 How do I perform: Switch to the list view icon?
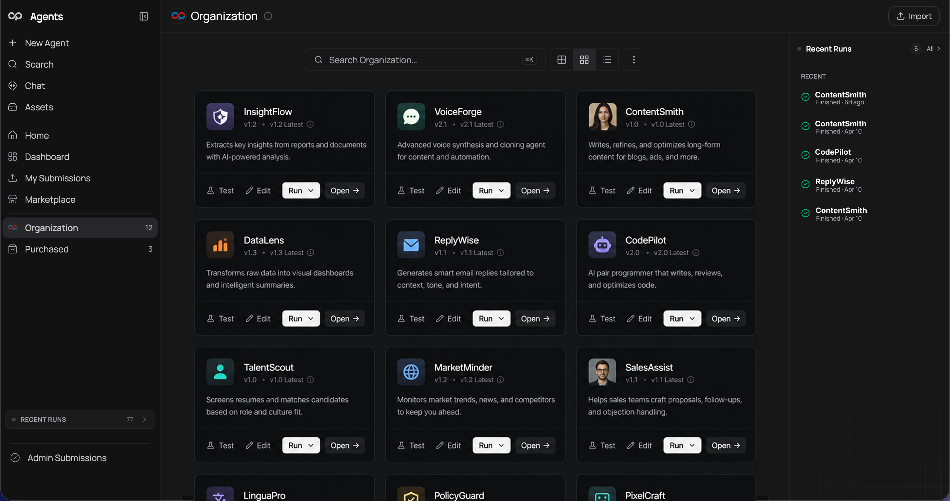coord(607,60)
